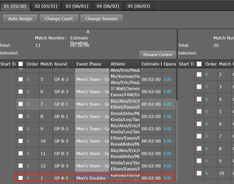
Task: Sort by Event Phase column header
Action: (89, 64)
